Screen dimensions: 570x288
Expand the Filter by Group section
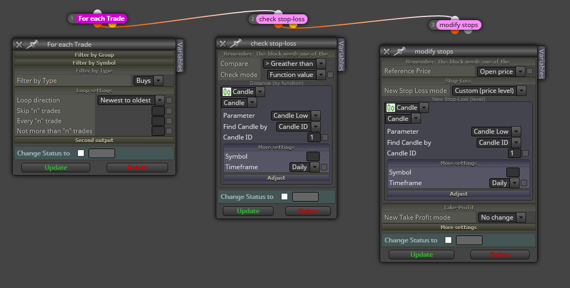coord(94,55)
